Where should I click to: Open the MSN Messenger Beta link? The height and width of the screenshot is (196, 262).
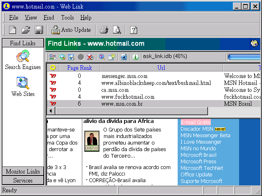206,135
